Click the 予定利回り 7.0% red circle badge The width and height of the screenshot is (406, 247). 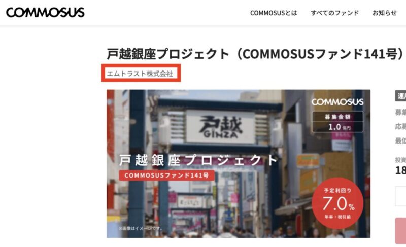[x=337, y=203]
